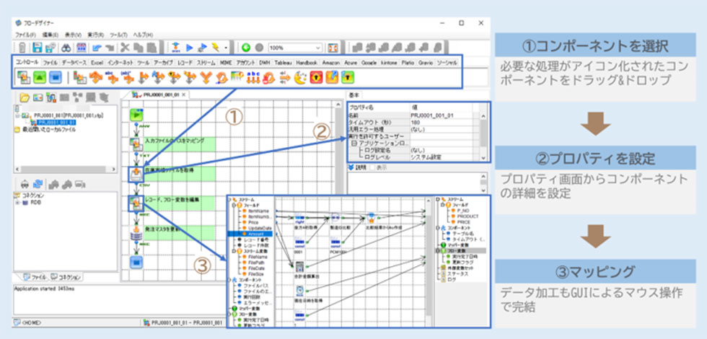This screenshot has height=339, width=707.
Task: Switch to the Excel component tab
Action: pos(97,63)
